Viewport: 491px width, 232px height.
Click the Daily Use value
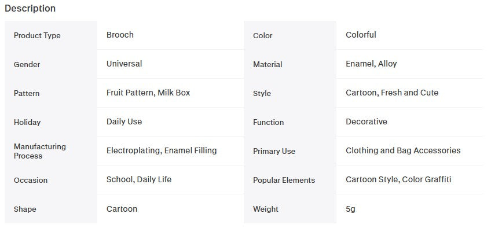coord(124,121)
